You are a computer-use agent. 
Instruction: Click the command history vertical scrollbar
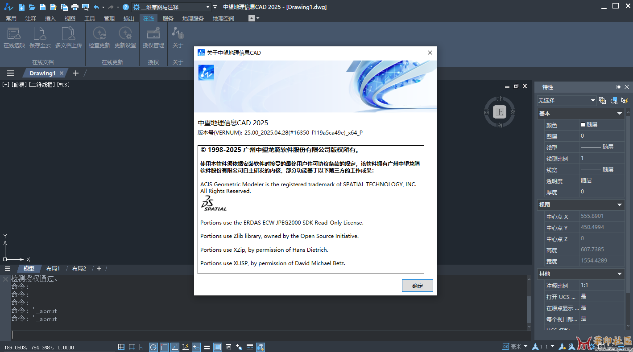(x=529, y=303)
